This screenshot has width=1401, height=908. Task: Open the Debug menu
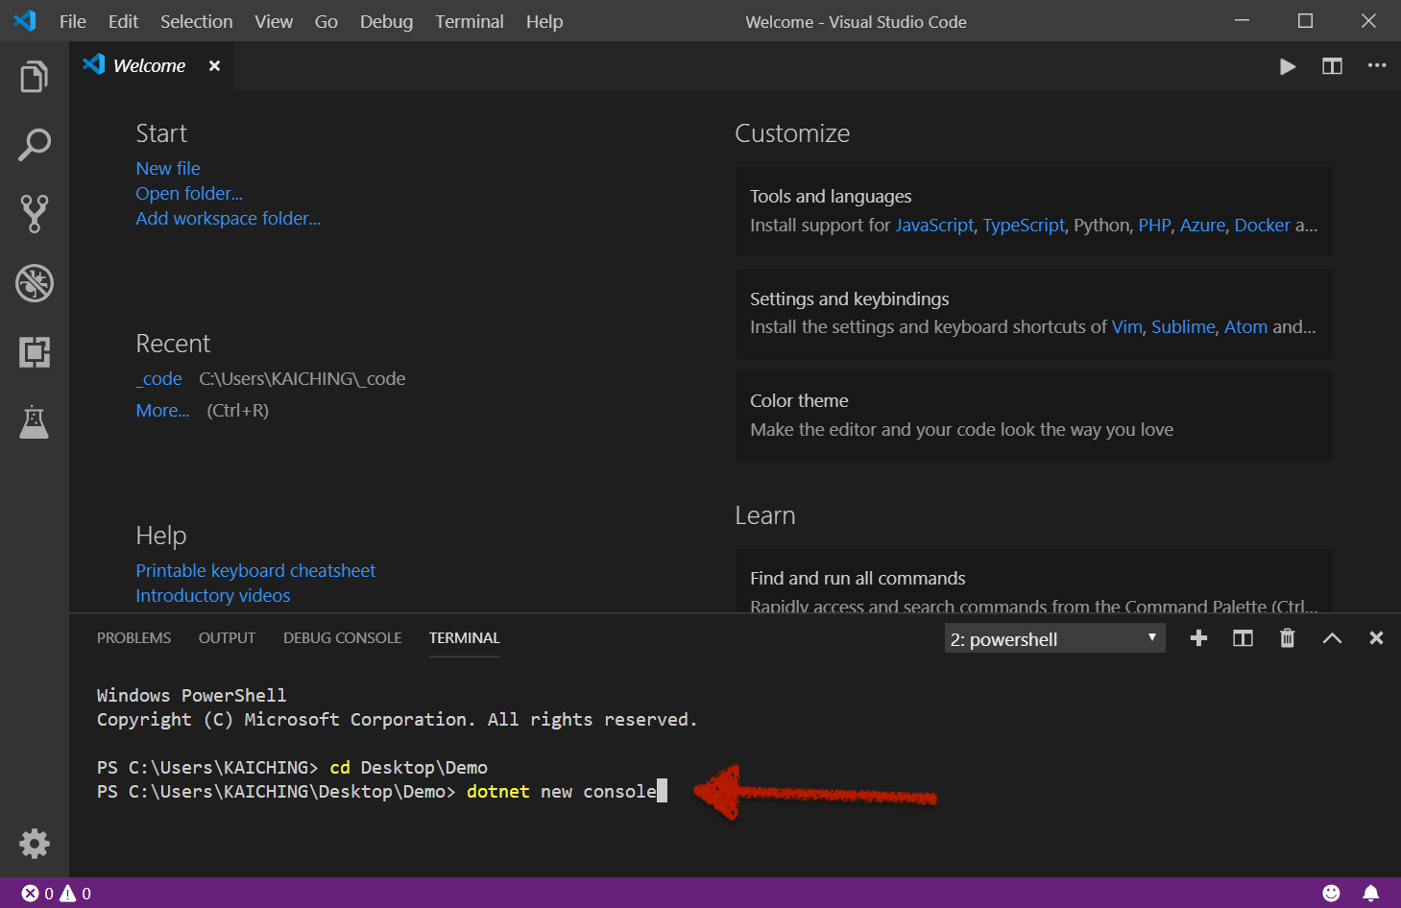point(386,21)
